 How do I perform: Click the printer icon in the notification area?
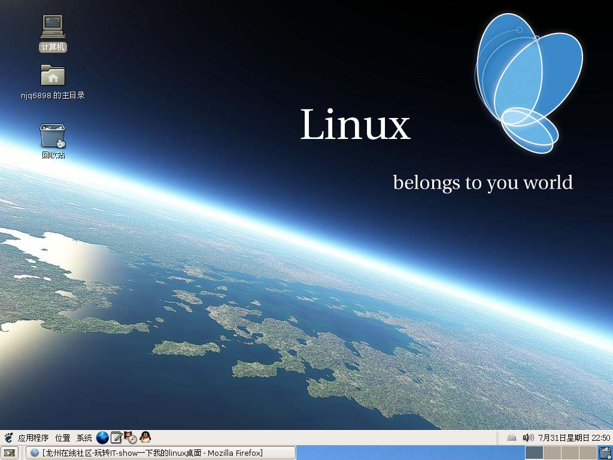pos(511,438)
